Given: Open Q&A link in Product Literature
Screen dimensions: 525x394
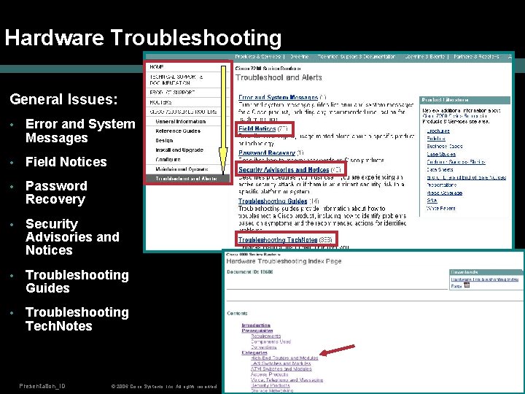Looking at the screenshot, I should [x=432, y=201].
